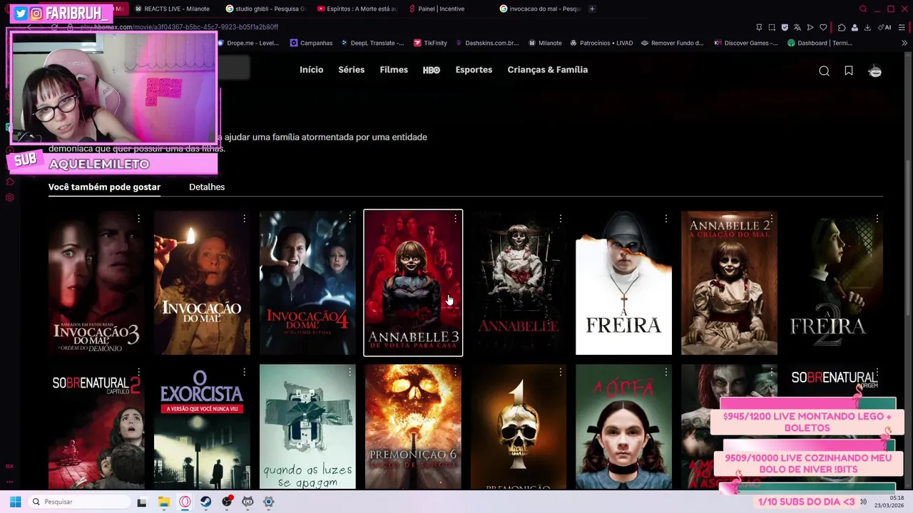
Task: Open three-dot menu on Invocação do Mal poster
Action: click(x=244, y=218)
